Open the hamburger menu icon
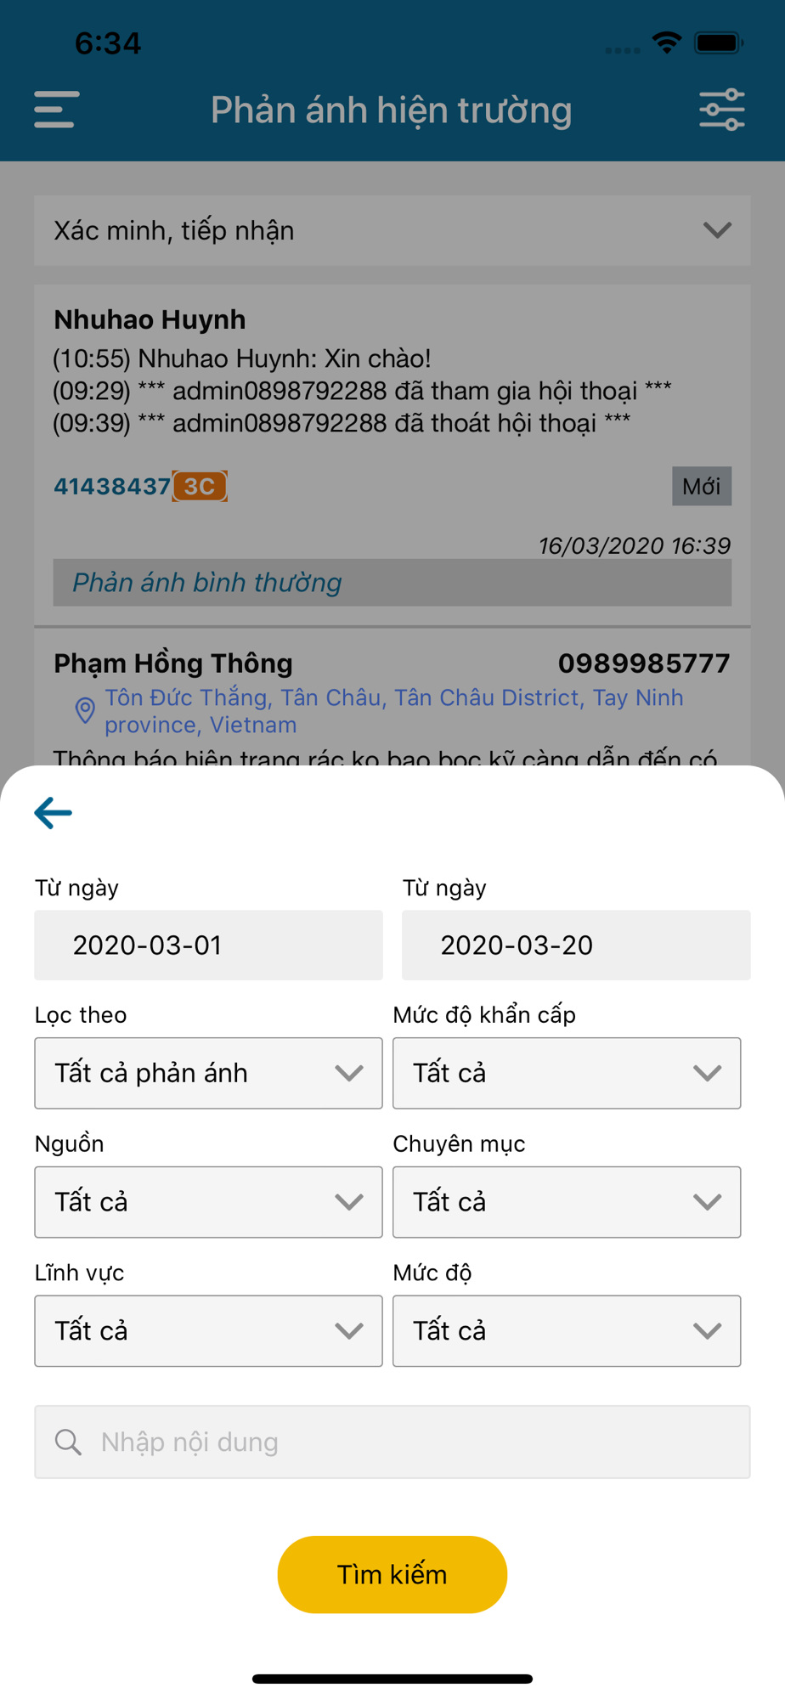The image size is (785, 1699). 56,110
